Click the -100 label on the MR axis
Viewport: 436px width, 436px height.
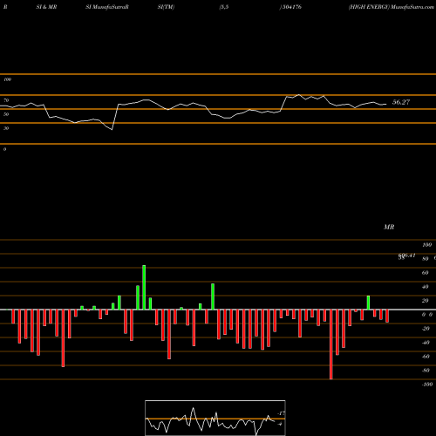427,385
